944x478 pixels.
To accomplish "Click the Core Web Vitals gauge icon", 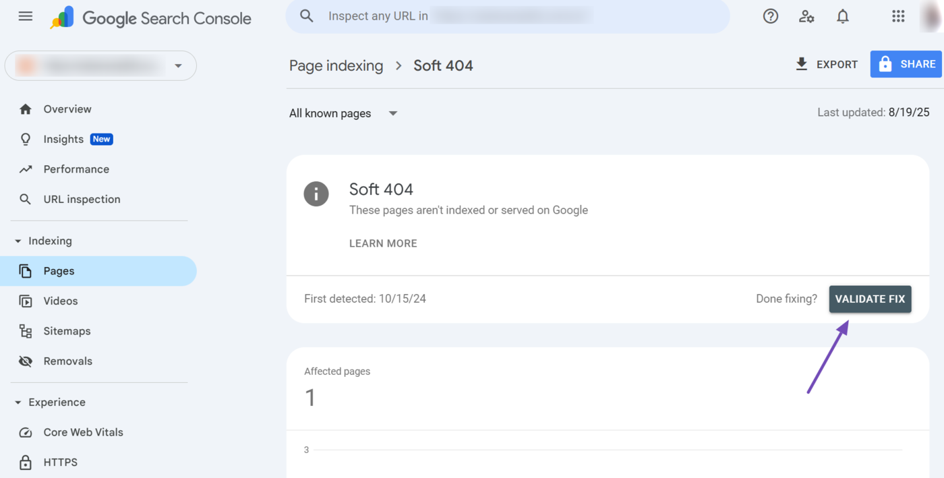I will click(x=26, y=433).
